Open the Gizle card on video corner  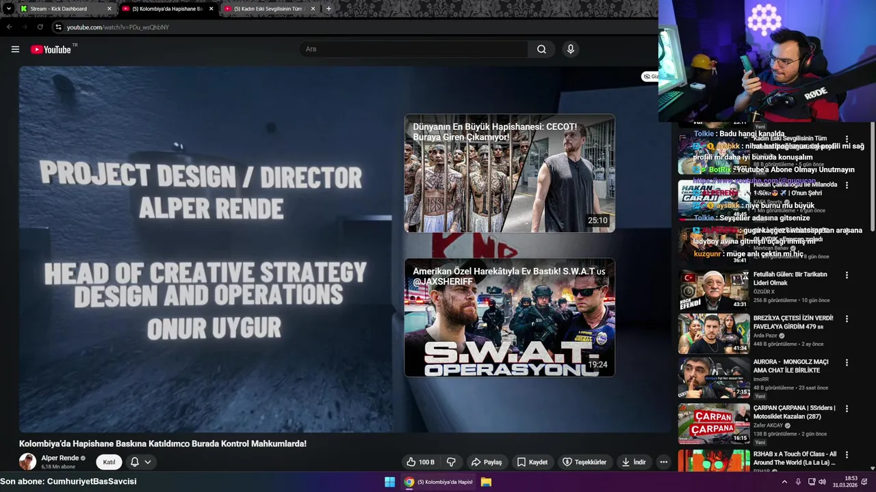point(649,77)
